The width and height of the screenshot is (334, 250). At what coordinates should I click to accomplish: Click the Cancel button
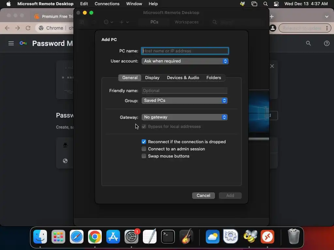click(204, 196)
